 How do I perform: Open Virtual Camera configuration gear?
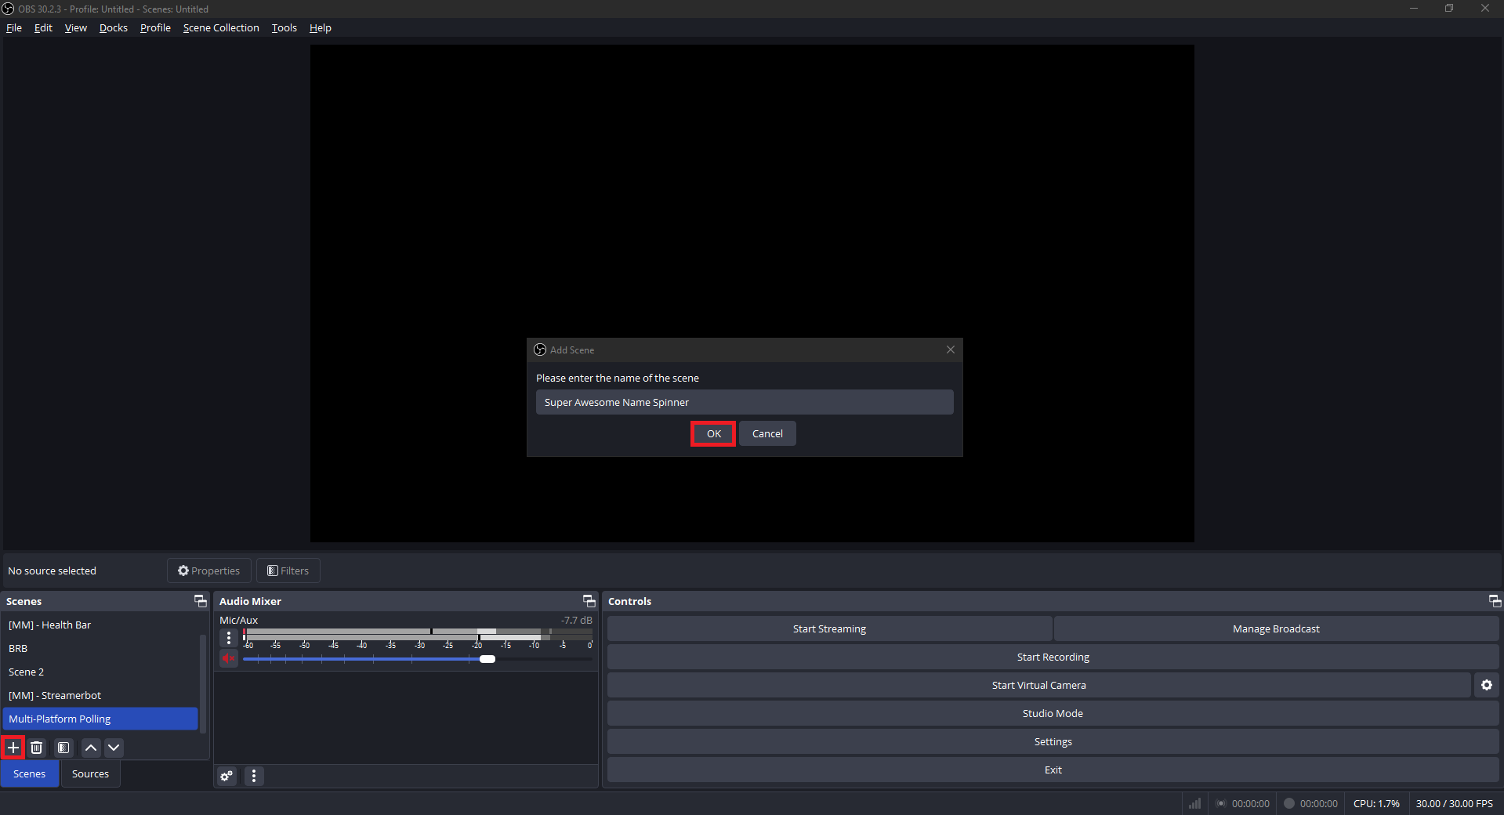[x=1486, y=684]
